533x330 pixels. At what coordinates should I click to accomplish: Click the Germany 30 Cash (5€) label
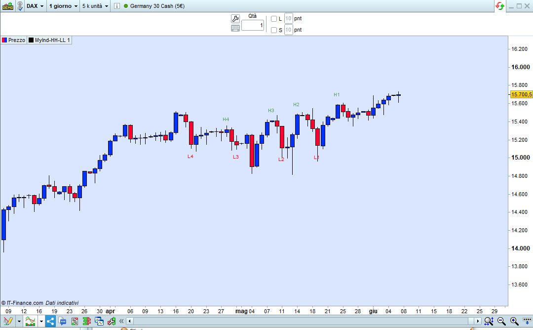[x=157, y=6]
